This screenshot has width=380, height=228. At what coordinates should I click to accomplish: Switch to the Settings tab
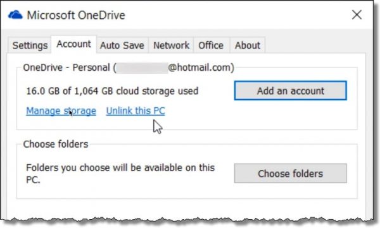pyautogui.click(x=30, y=45)
